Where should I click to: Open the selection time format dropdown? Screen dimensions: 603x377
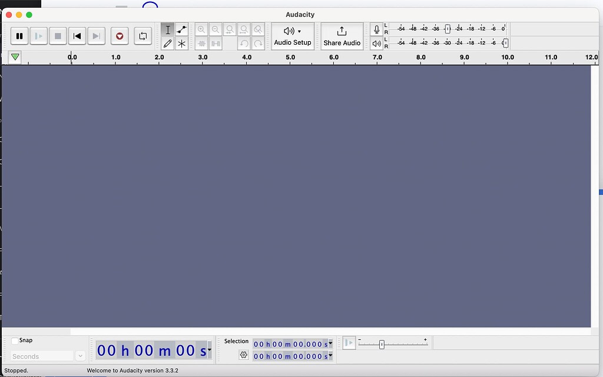tap(330, 344)
